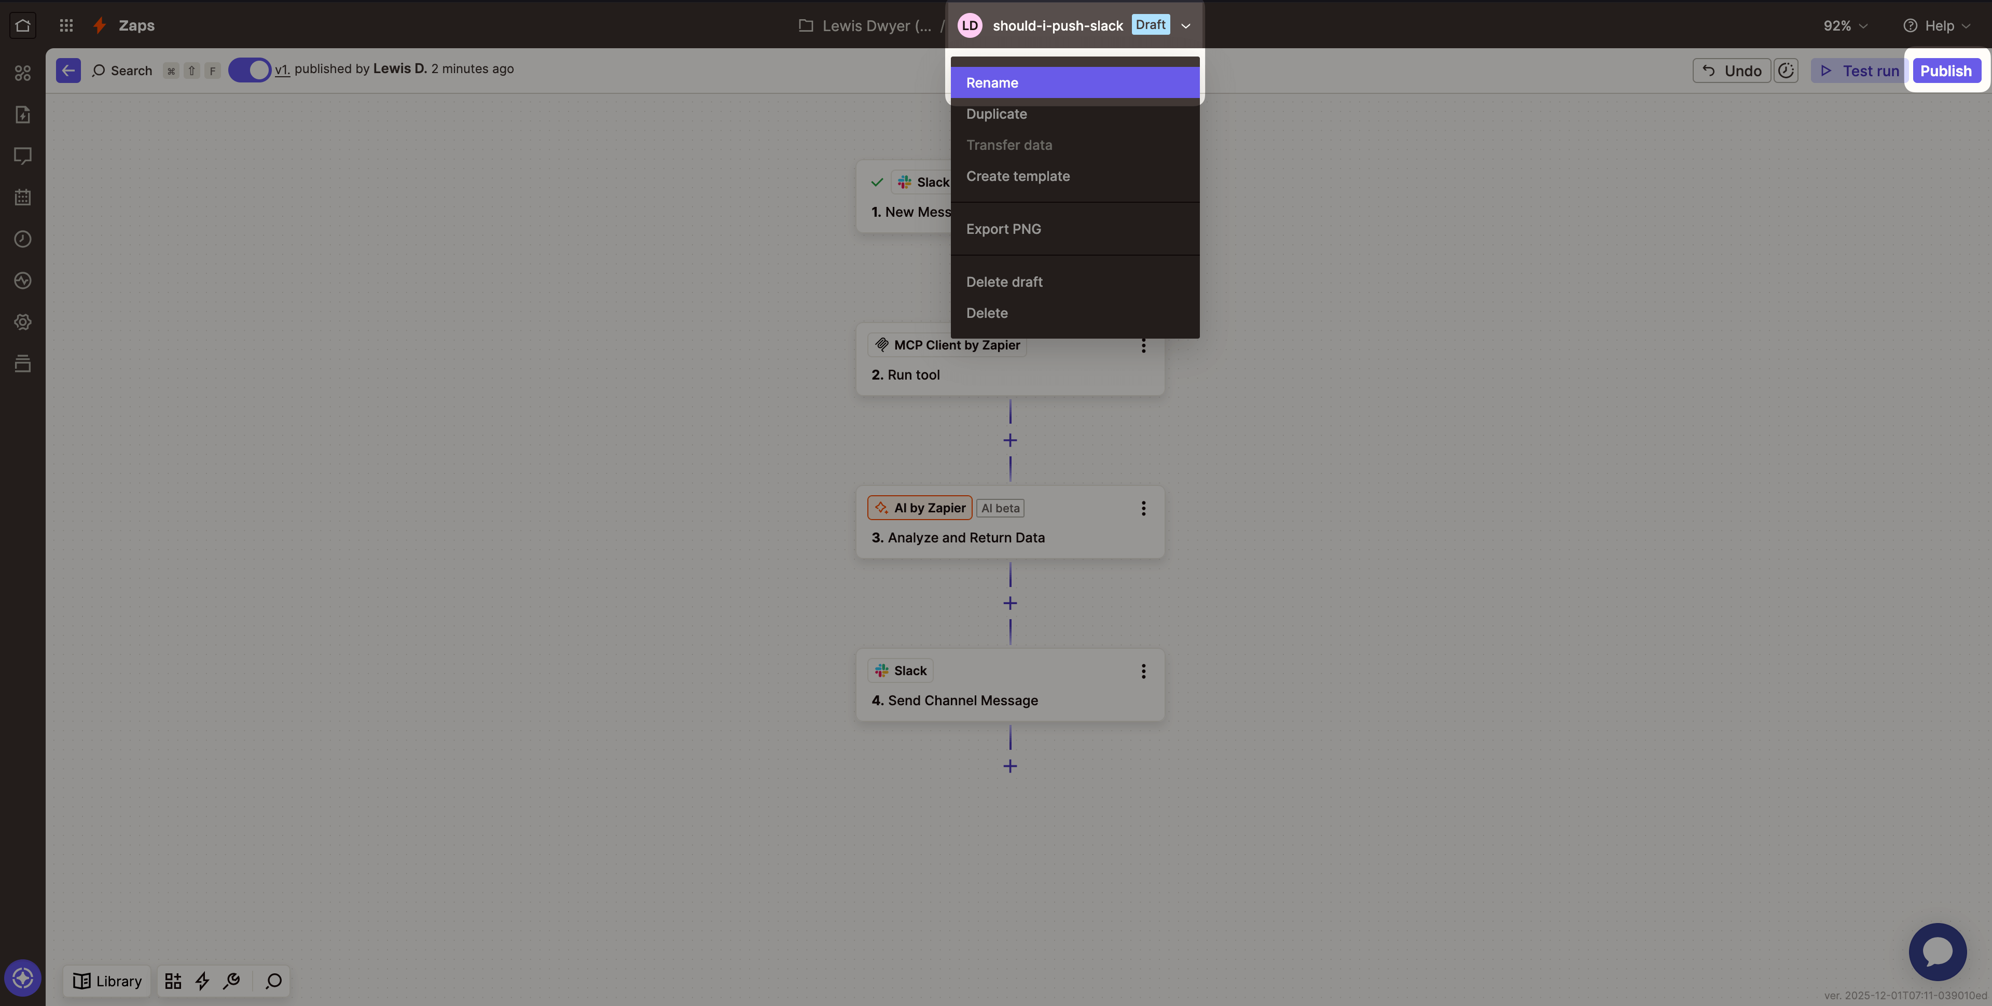Start a Test run
This screenshot has height=1006, width=1992.
tap(1859, 71)
